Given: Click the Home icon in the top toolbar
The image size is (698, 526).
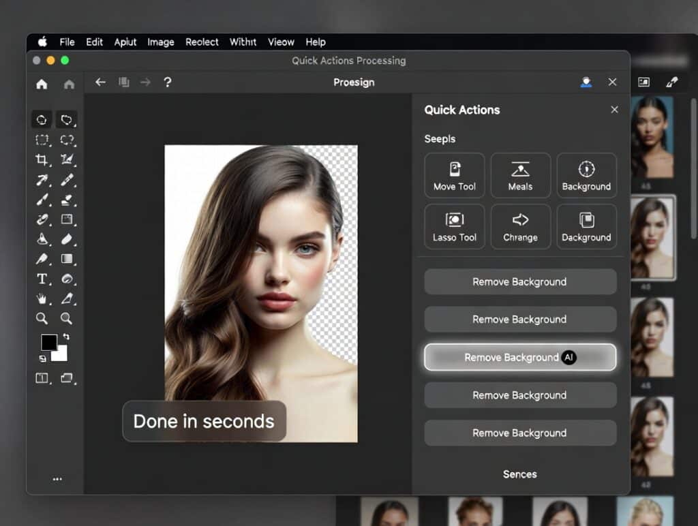Looking at the screenshot, I should 42,82.
